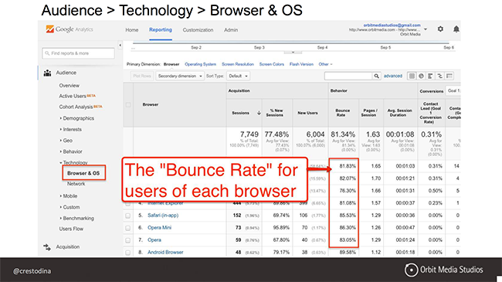Select Operating System primary dimension link
The height and width of the screenshot is (282, 502).
pyautogui.click(x=201, y=64)
